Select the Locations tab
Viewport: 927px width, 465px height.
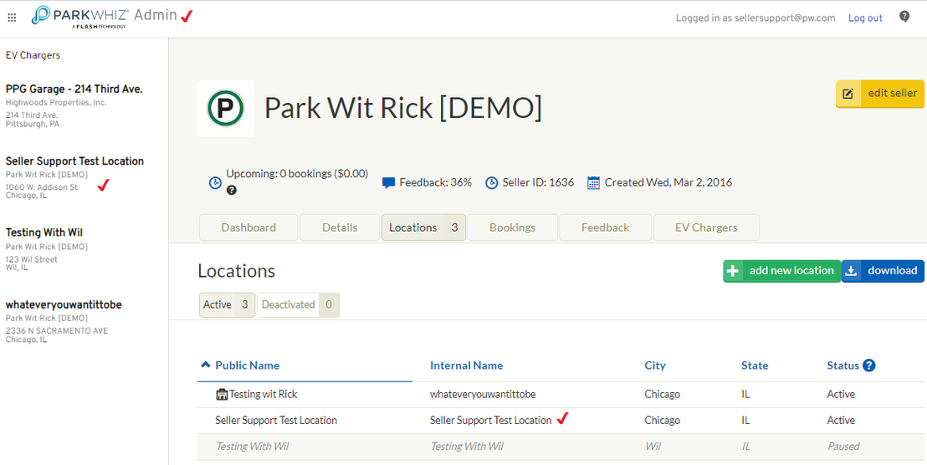click(x=424, y=227)
